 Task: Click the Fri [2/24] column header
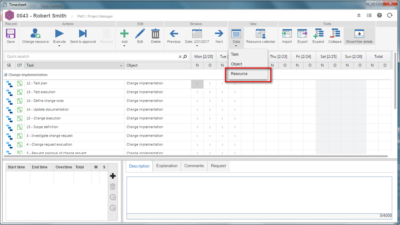pyautogui.click(x=304, y=57)
